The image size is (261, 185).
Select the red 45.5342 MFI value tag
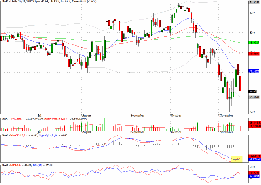pos(254,172)
